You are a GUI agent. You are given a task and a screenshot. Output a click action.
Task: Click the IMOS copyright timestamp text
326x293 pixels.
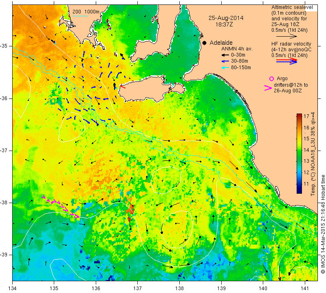coord(323,224)
